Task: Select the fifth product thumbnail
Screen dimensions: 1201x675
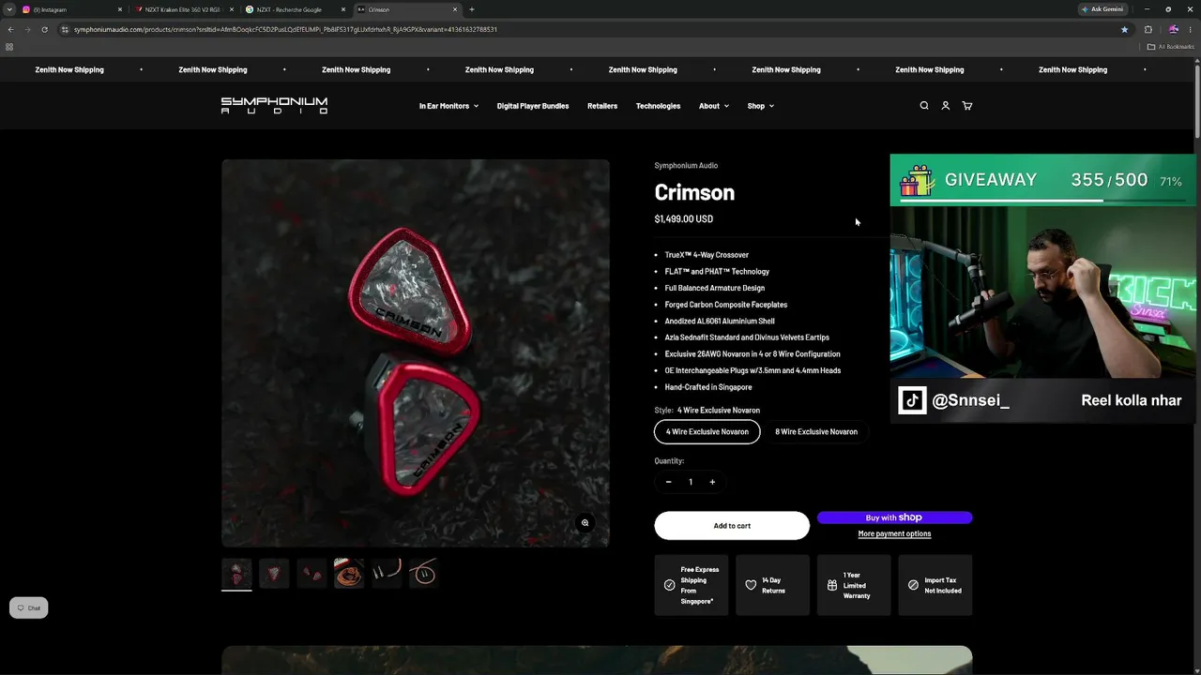Action: coord(387,573)
